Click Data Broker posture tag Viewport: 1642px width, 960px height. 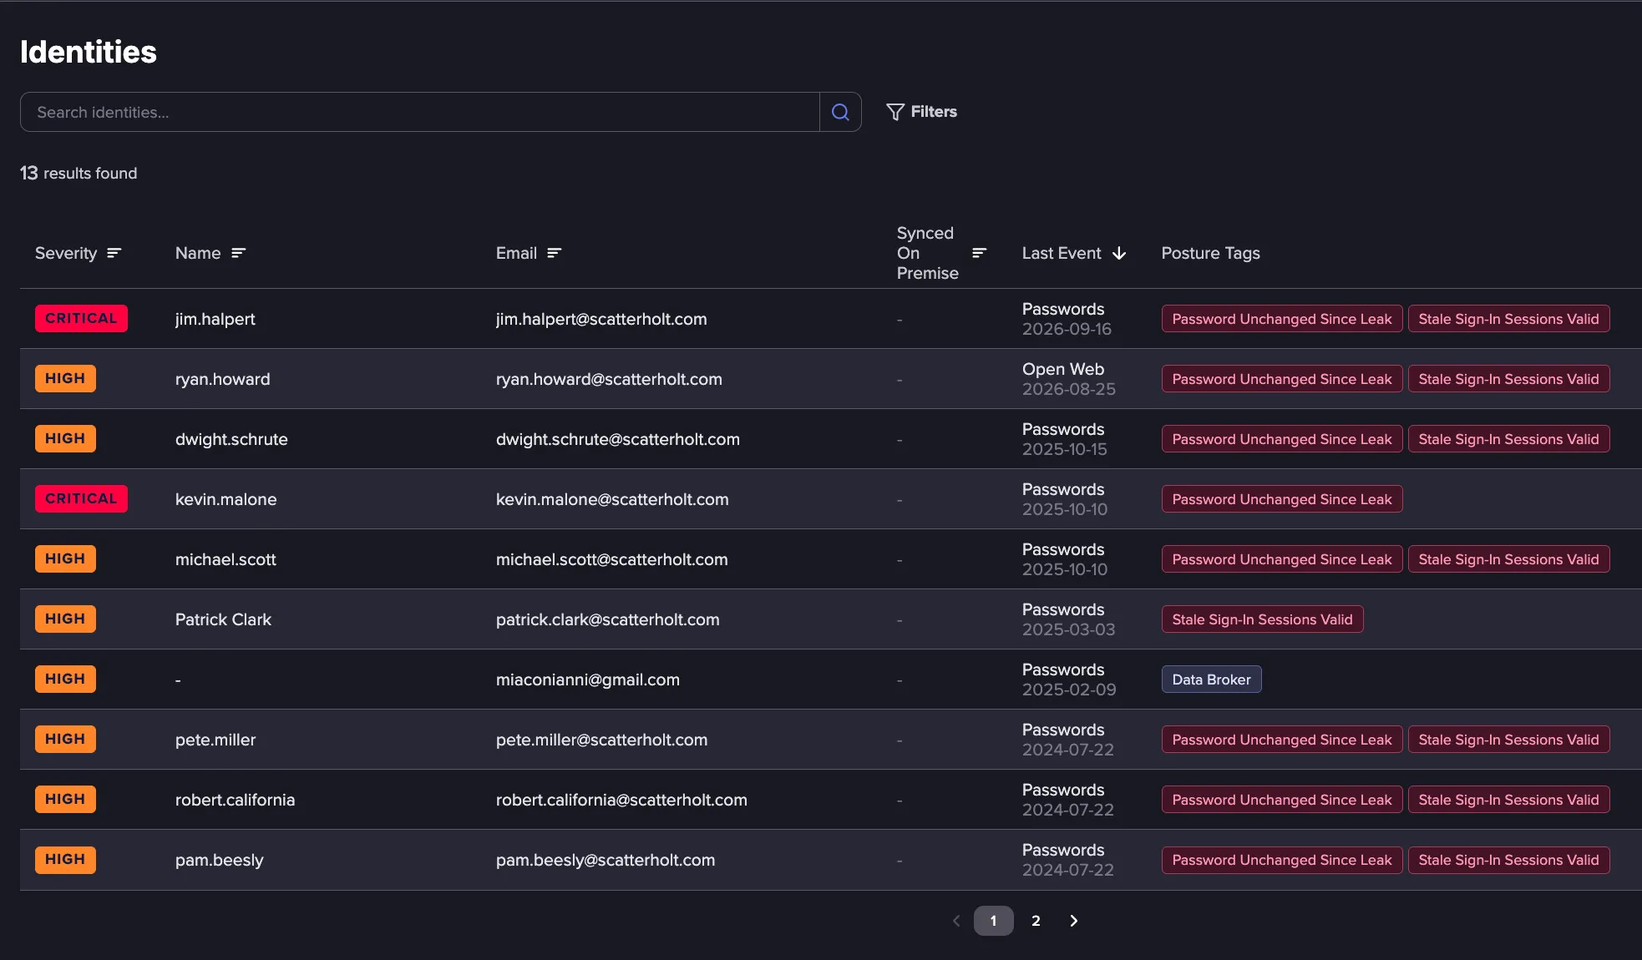click(1211, 680)
